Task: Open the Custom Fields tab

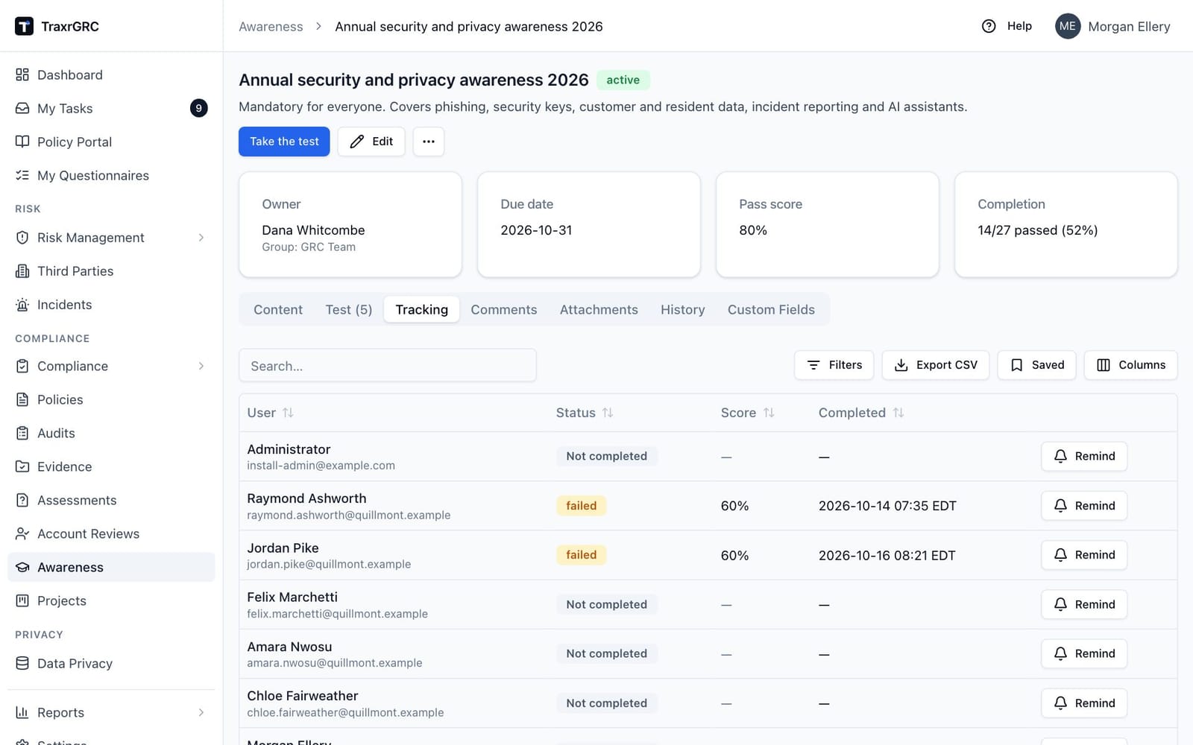Action: [x=771, y=309]
